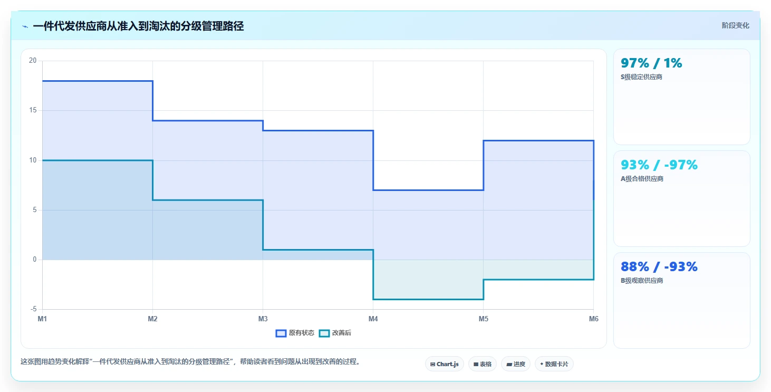Open the A级合格供应商 card

(682, 198)
